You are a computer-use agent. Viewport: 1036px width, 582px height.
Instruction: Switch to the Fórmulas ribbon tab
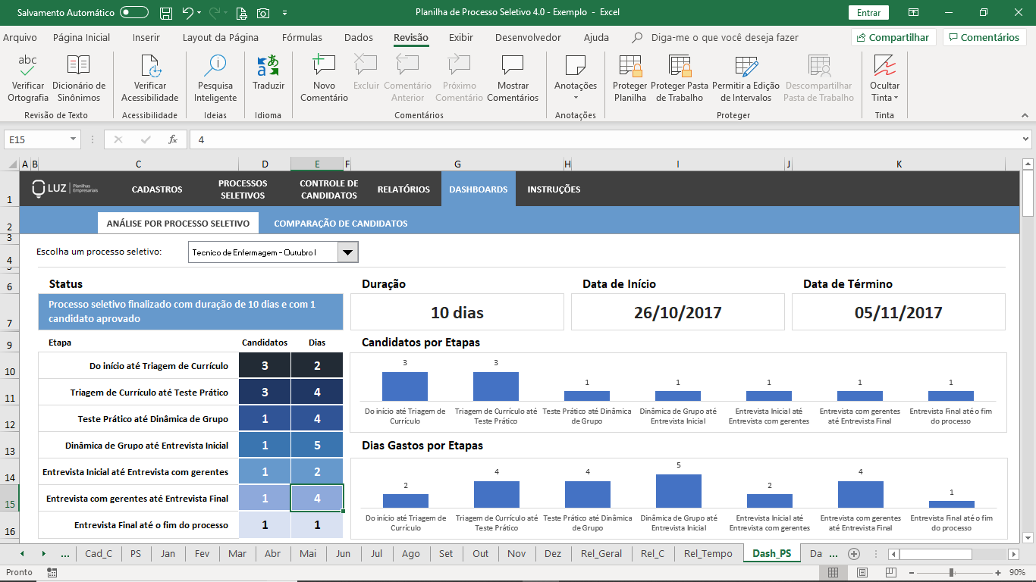302,37
